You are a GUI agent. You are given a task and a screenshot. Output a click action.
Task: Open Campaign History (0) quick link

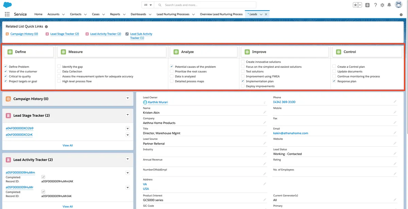coord(24,34)
